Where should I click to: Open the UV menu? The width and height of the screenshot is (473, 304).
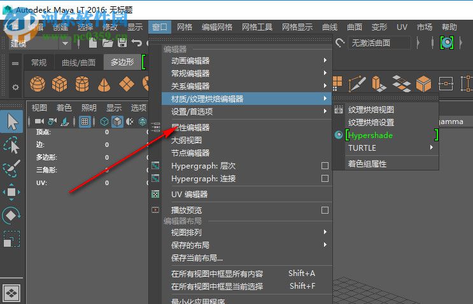[x=402, y=27]
